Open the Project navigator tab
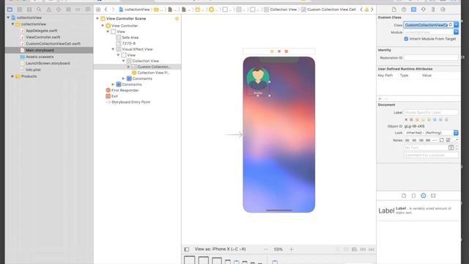 (x=10, y=10)
